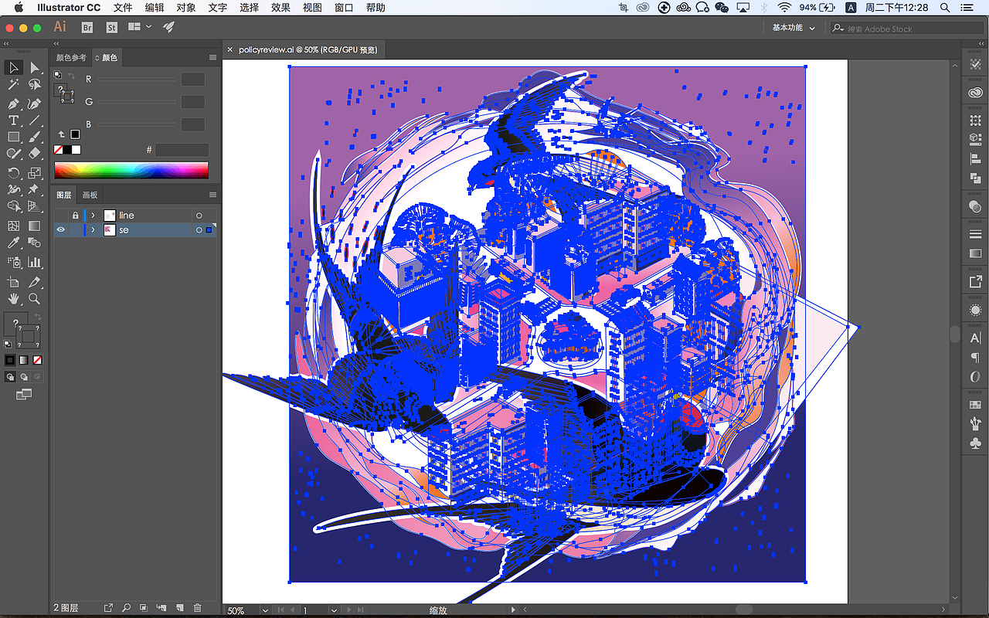Open the artboard number dropdown

click(x=334, y=610)
